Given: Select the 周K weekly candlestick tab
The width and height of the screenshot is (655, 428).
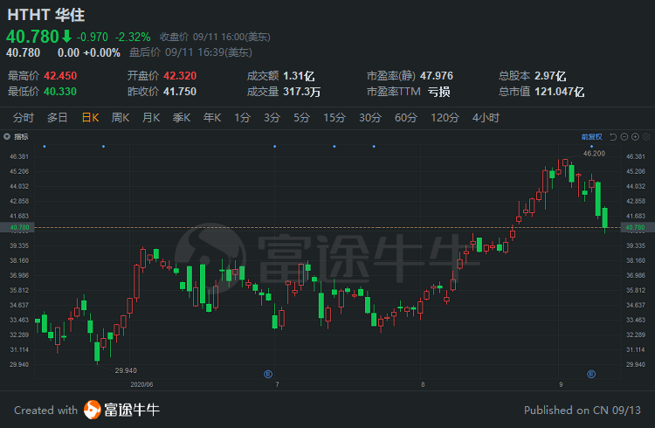Looking at the screenshot, I should (121, 118).
